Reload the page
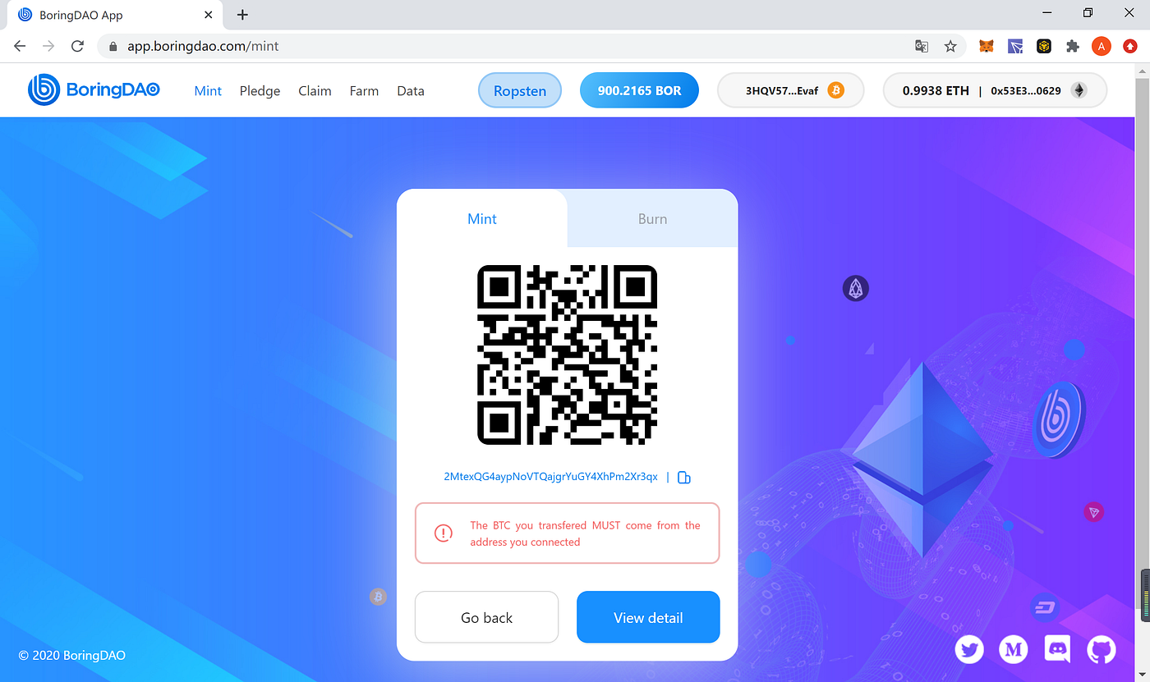This screenshot has height=682, width=1150. tap(77, 46)
